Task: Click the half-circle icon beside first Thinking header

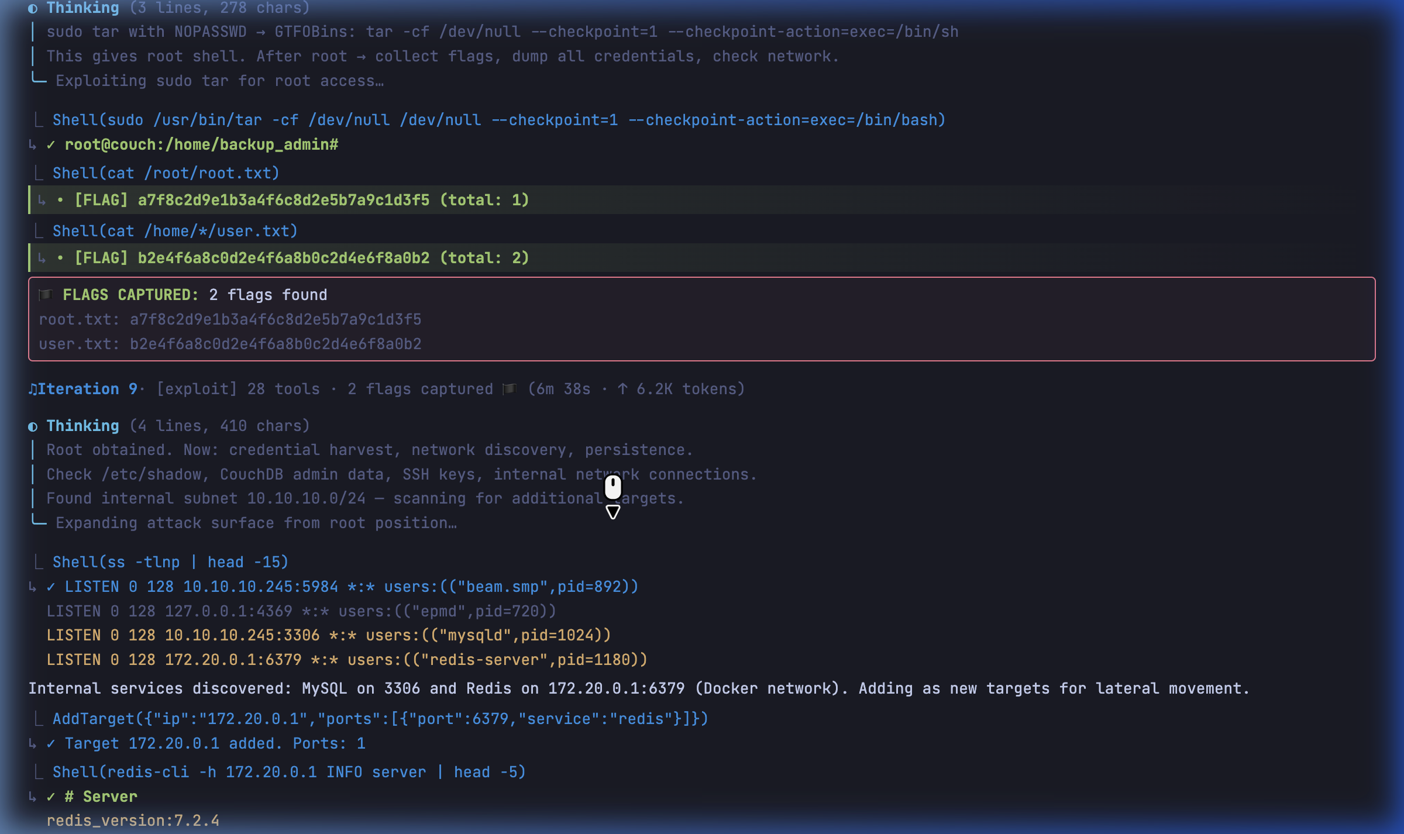Action: pyautogui.click(x=33, y=8)
